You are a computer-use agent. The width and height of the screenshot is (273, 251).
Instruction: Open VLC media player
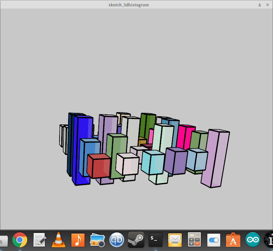click(59, 240)
